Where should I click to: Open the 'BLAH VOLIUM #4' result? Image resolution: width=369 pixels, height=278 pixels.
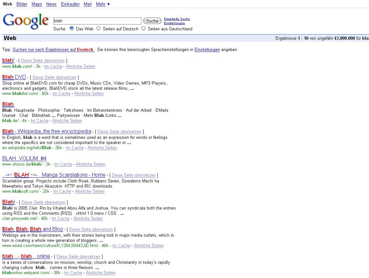tap(24, 159)
